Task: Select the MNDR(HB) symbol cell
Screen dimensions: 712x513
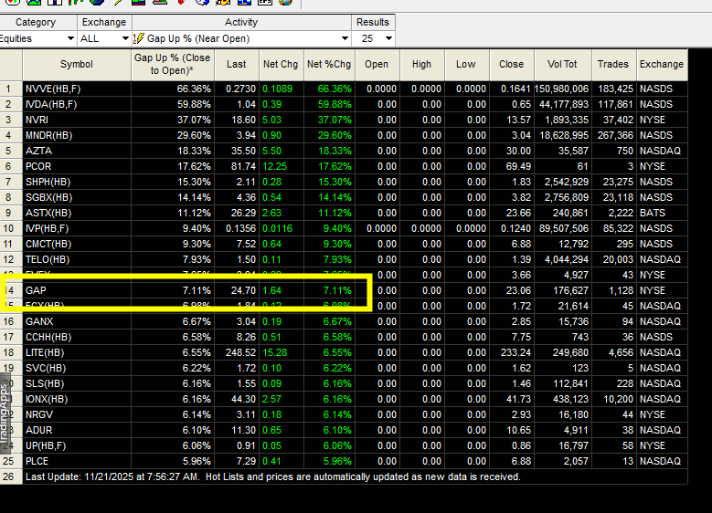Action: [x=77, y=135]
